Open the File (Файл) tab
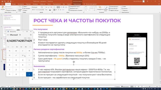This screenshot has height=90, width=161. point(3,4)
